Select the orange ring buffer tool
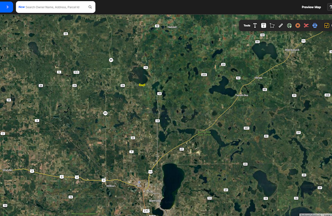This screenshot has width=332, height=216. click(298, 25)
